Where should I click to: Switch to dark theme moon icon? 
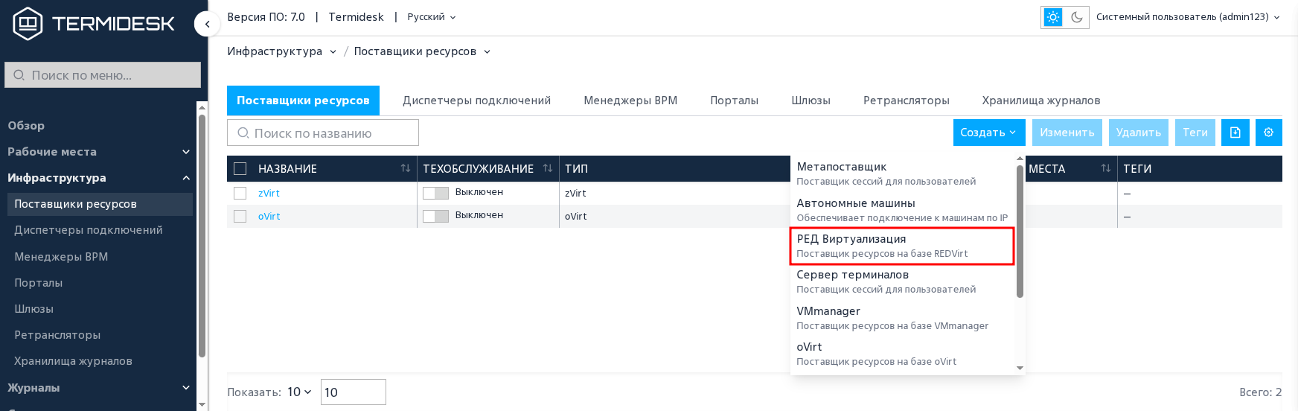1076,17
